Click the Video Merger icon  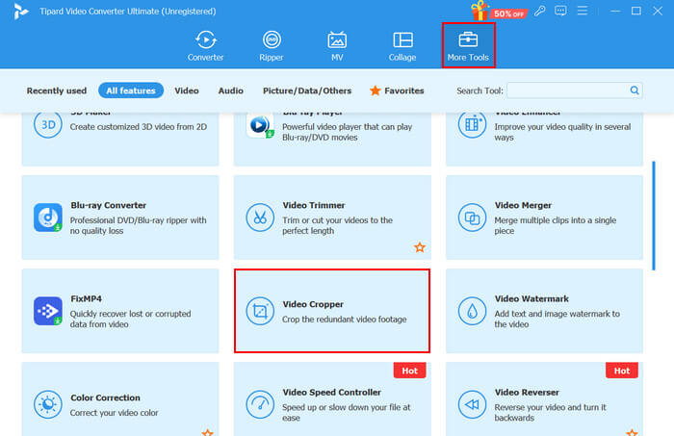[x=472, y=218]
